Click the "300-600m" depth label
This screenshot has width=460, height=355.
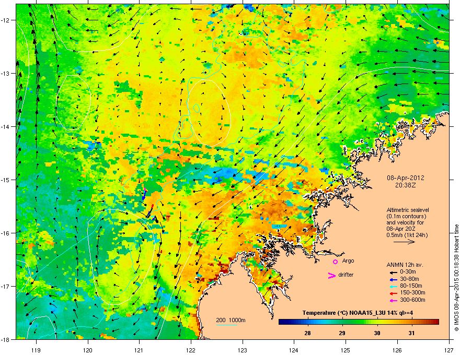pos(412,300)
